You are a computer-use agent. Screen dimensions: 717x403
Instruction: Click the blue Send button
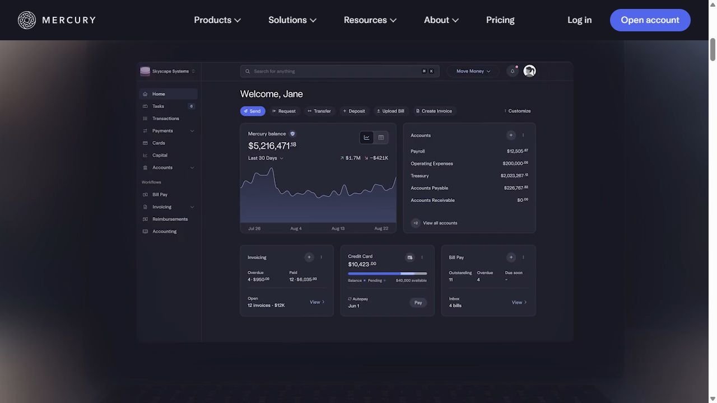tap(253, 111)
